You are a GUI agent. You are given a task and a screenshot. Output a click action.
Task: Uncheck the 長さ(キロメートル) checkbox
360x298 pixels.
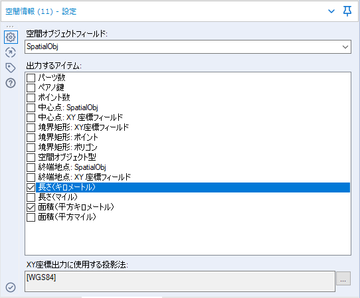coord(31,187)
